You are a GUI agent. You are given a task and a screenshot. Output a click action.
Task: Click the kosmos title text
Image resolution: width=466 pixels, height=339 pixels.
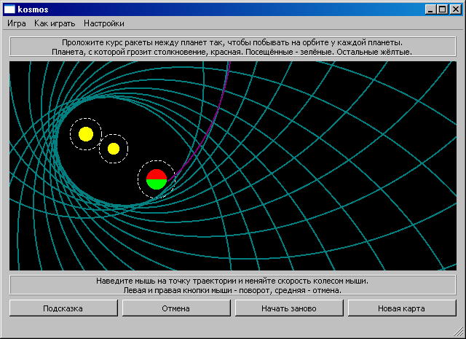click(x=33, y=9)
